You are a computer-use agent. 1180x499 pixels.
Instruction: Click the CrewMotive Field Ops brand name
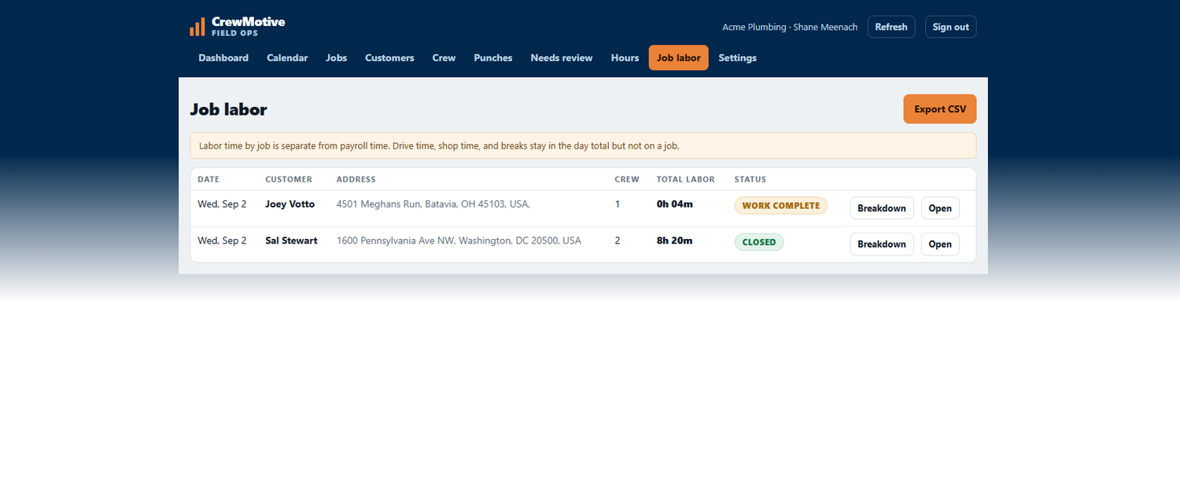click(x=249, y=26)
